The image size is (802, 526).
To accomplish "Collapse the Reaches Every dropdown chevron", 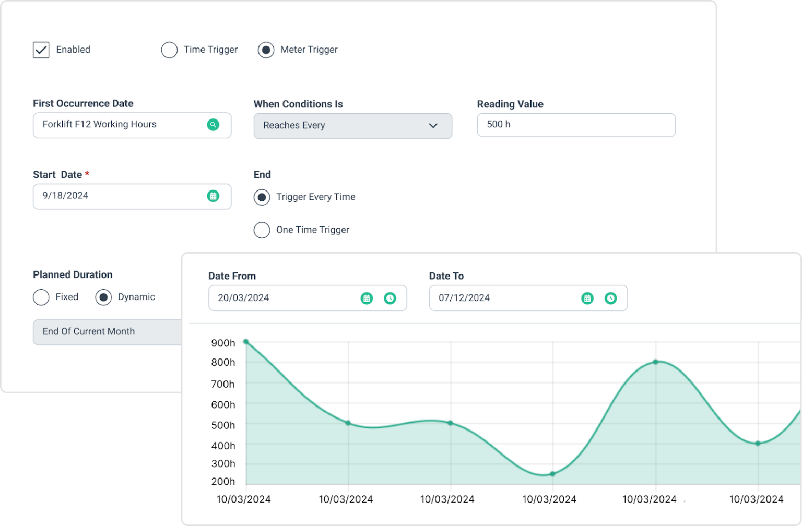I will tap(433, 126).
